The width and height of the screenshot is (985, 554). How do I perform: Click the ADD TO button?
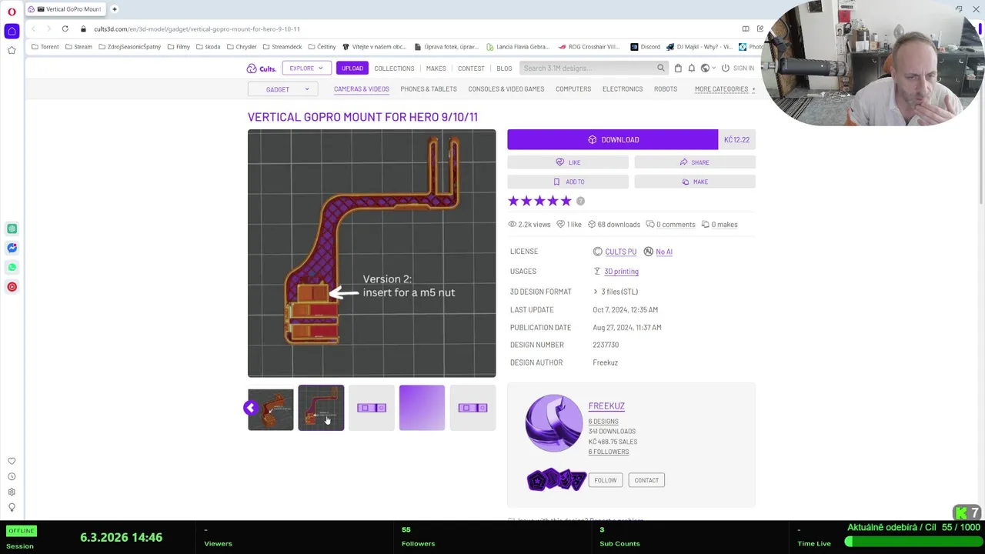point(568,182)
